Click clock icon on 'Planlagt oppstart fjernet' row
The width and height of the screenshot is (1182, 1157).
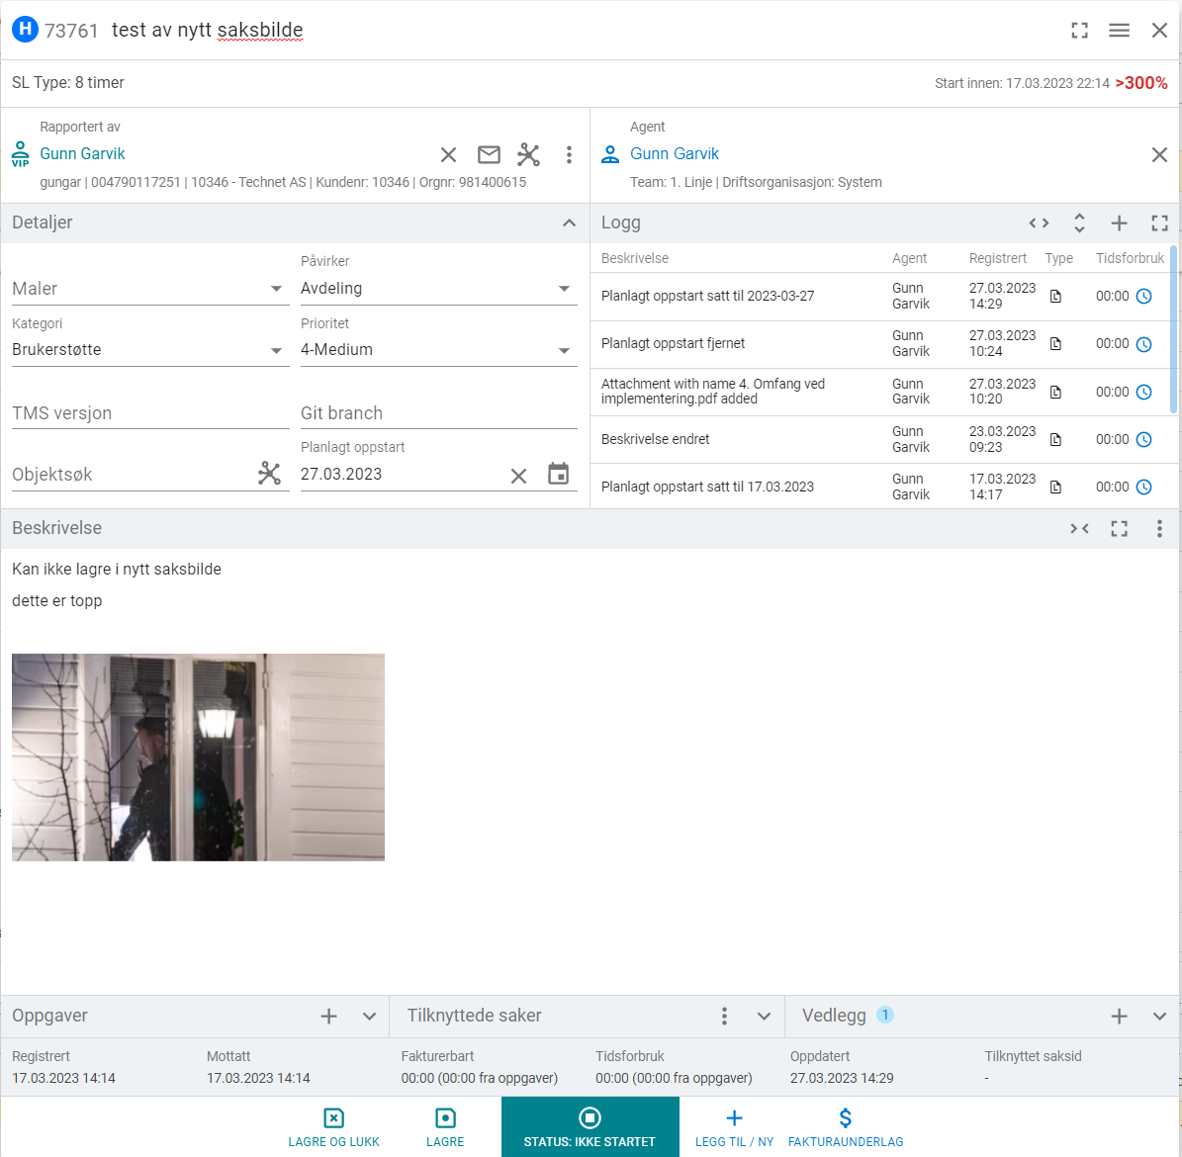pyautogui.click(x=1143, y=344)
